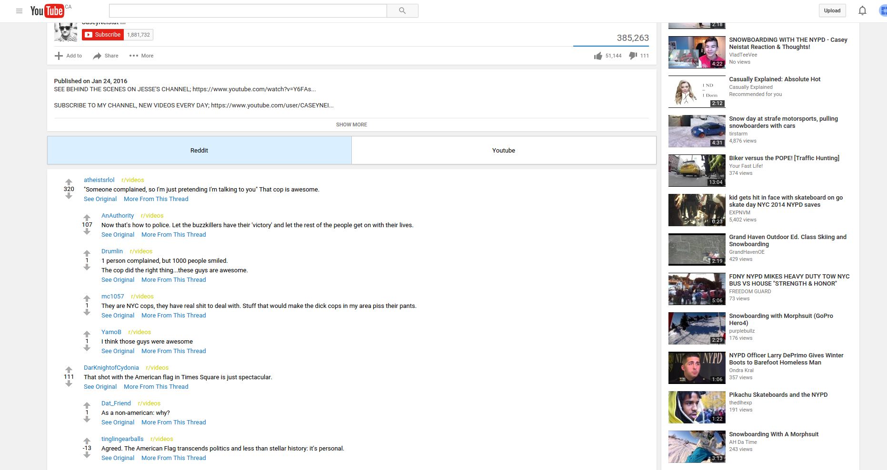Downvote tinglingearballs' comment
Image resolution: width=887 pixels, height=470 pixels.
(87, 455)
